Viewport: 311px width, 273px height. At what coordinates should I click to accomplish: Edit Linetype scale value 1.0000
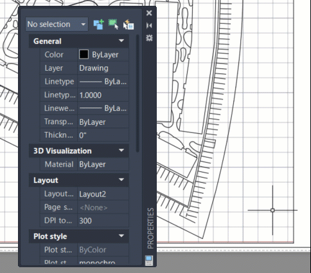[103, 95]
